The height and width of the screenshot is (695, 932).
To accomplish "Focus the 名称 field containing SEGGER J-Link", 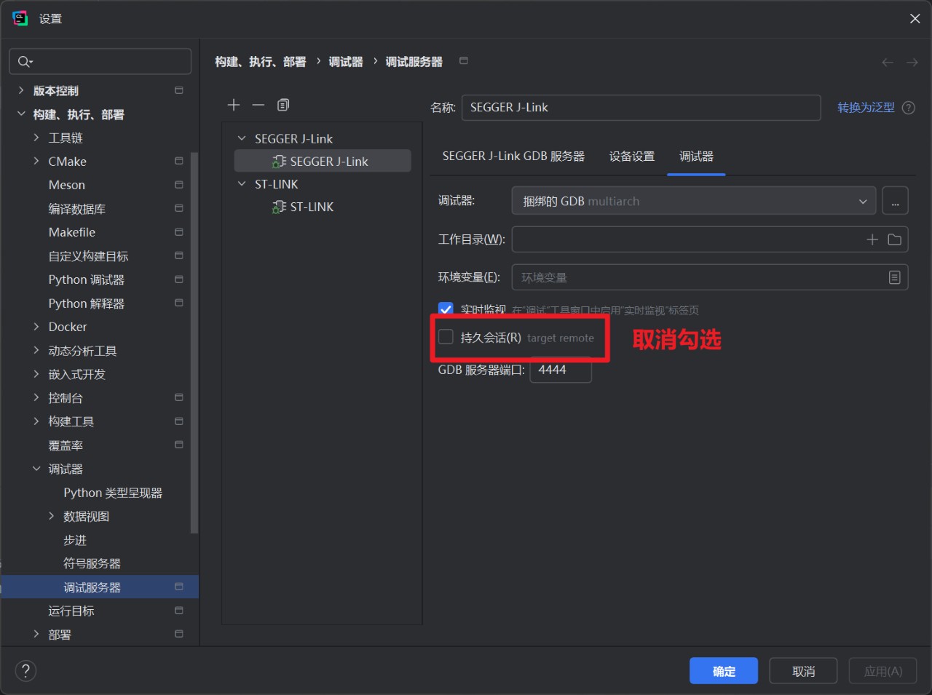I will [x=641, y=108].
